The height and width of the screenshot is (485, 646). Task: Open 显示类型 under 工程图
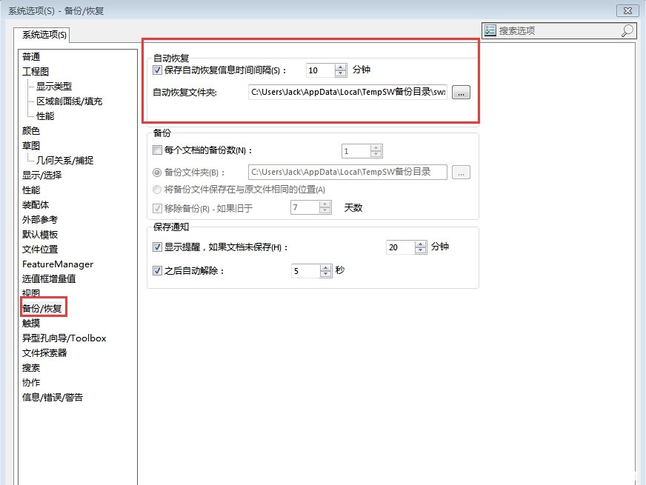click(x=54, y=87)
